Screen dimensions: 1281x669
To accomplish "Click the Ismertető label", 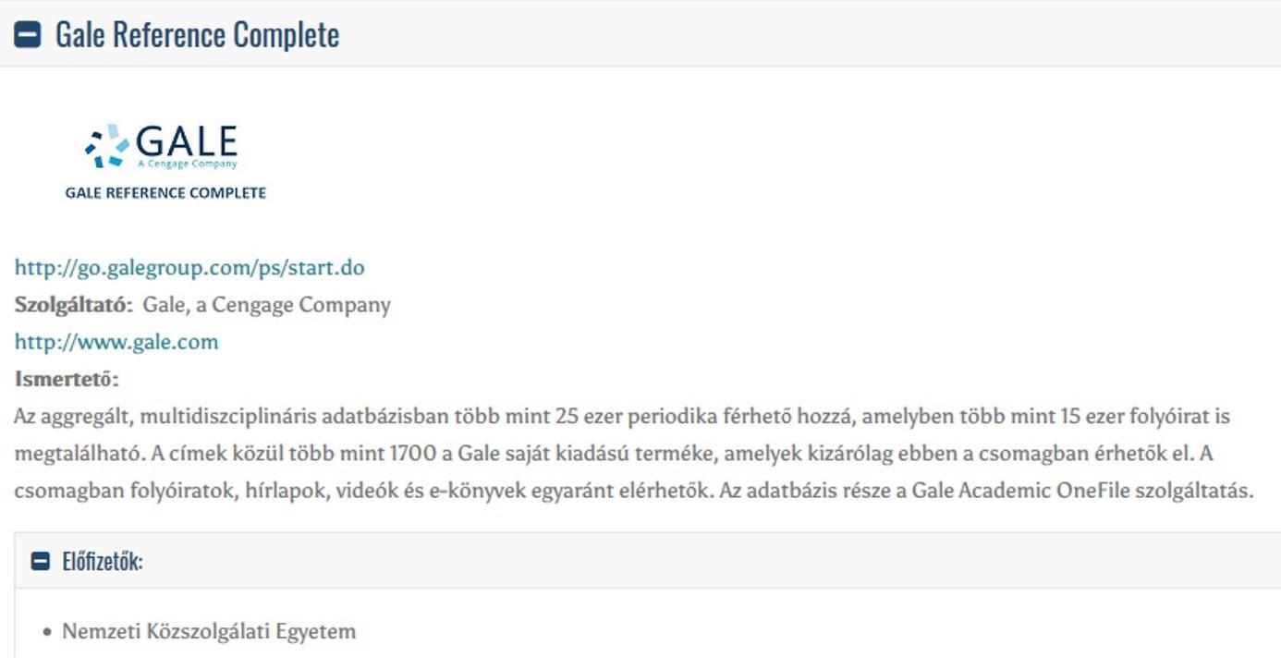I will (x=67, y=379).
